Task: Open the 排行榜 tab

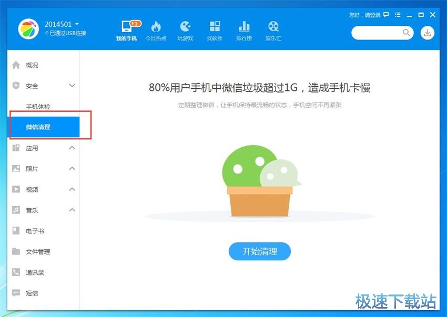Action: point(244,30)
